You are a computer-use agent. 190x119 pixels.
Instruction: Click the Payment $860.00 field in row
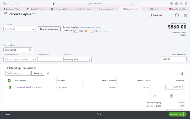tap(174, 87)
